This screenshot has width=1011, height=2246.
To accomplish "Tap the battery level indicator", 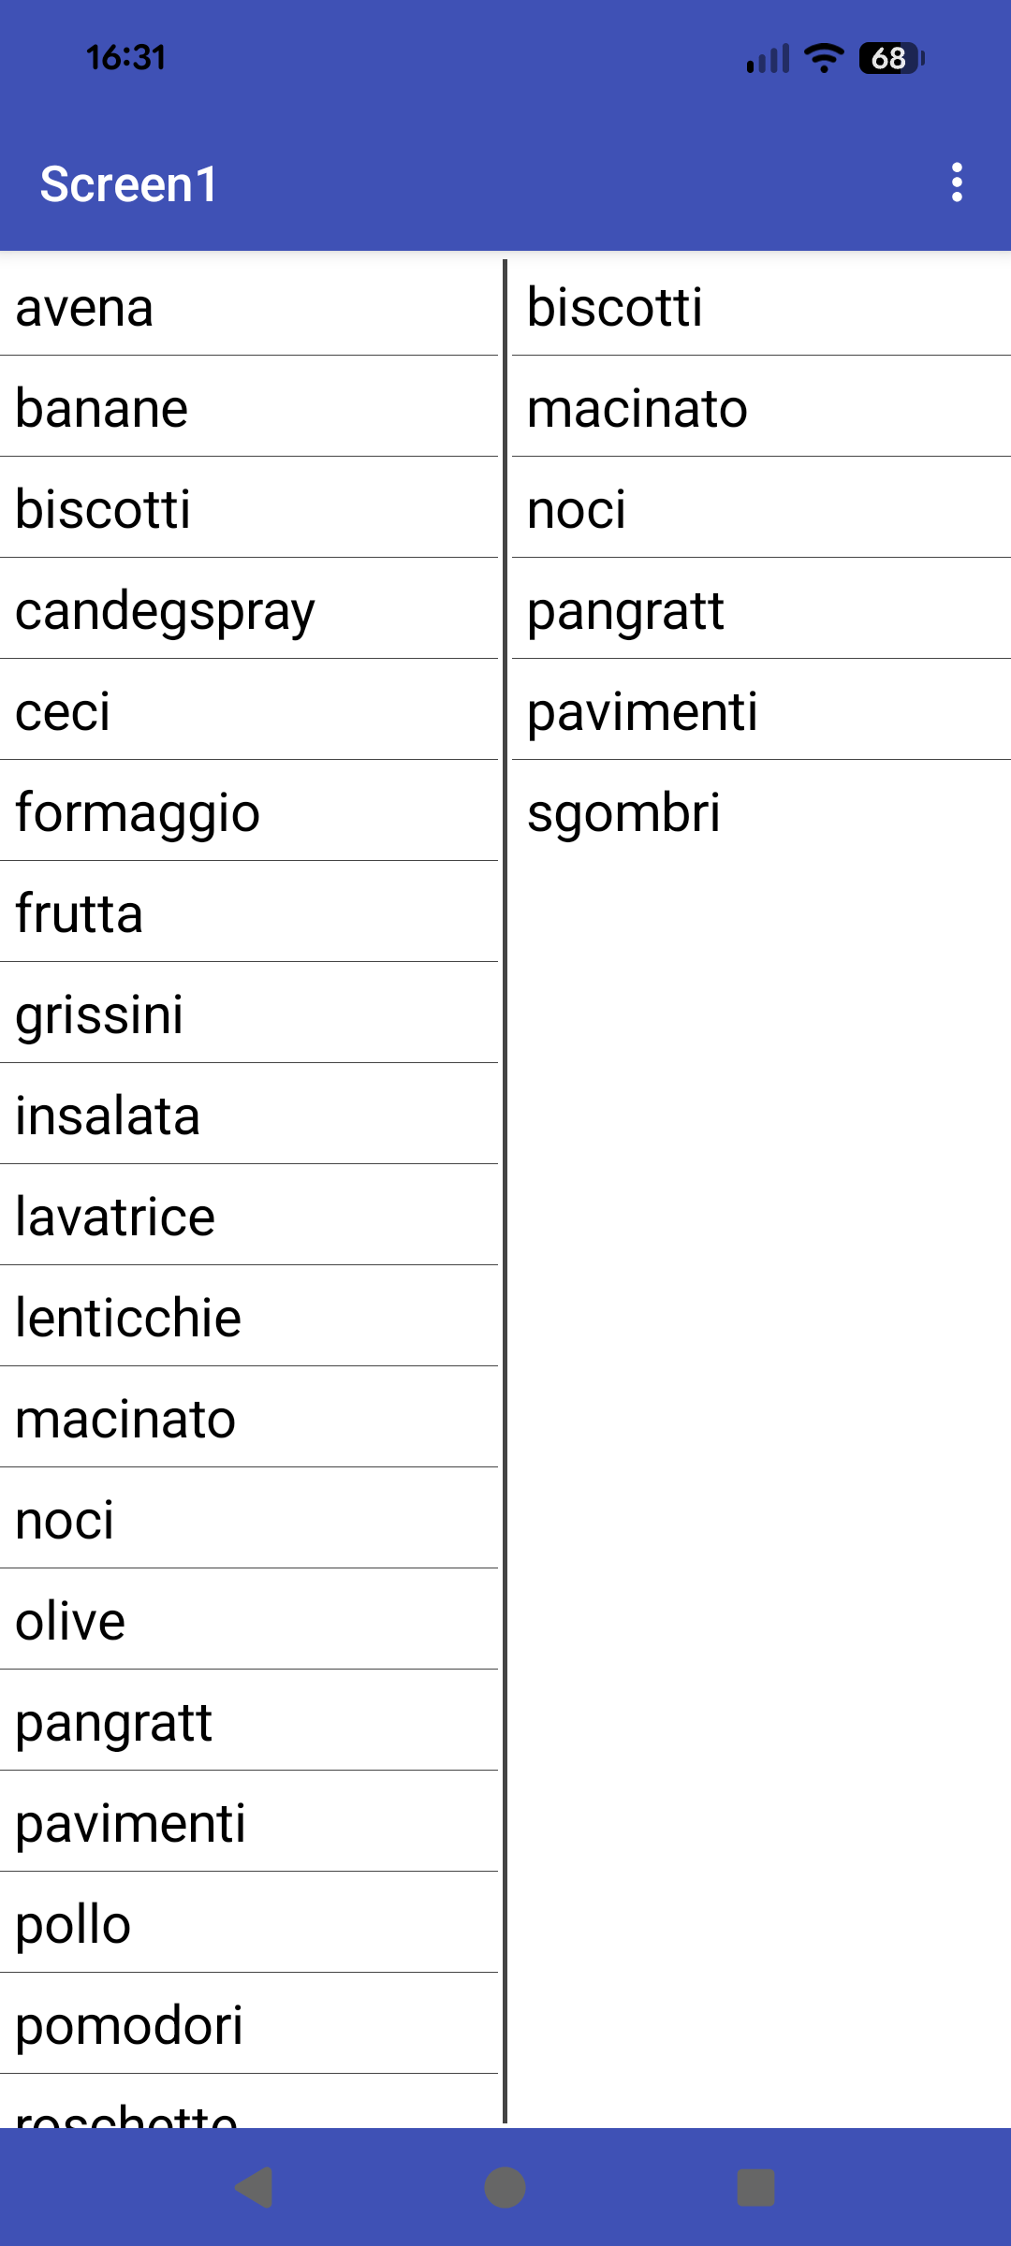I will coord(890,58).
